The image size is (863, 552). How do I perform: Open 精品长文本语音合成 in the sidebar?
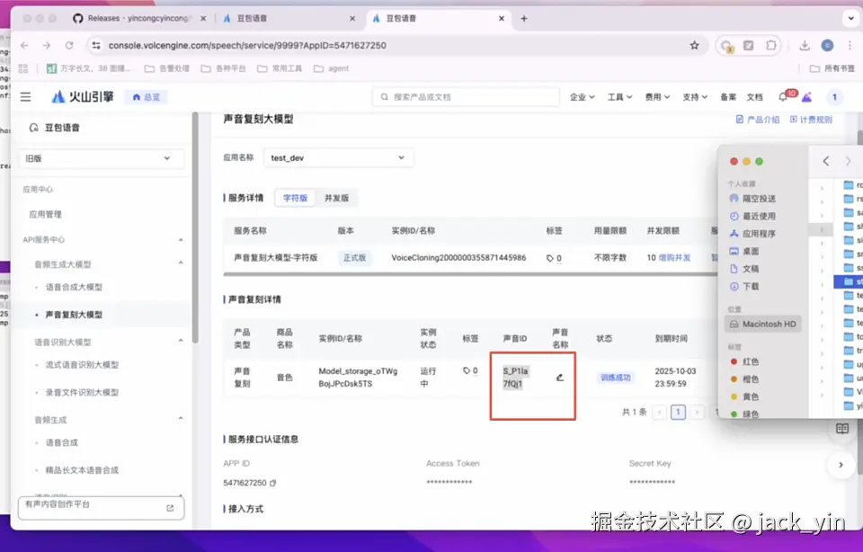(82, 470)
